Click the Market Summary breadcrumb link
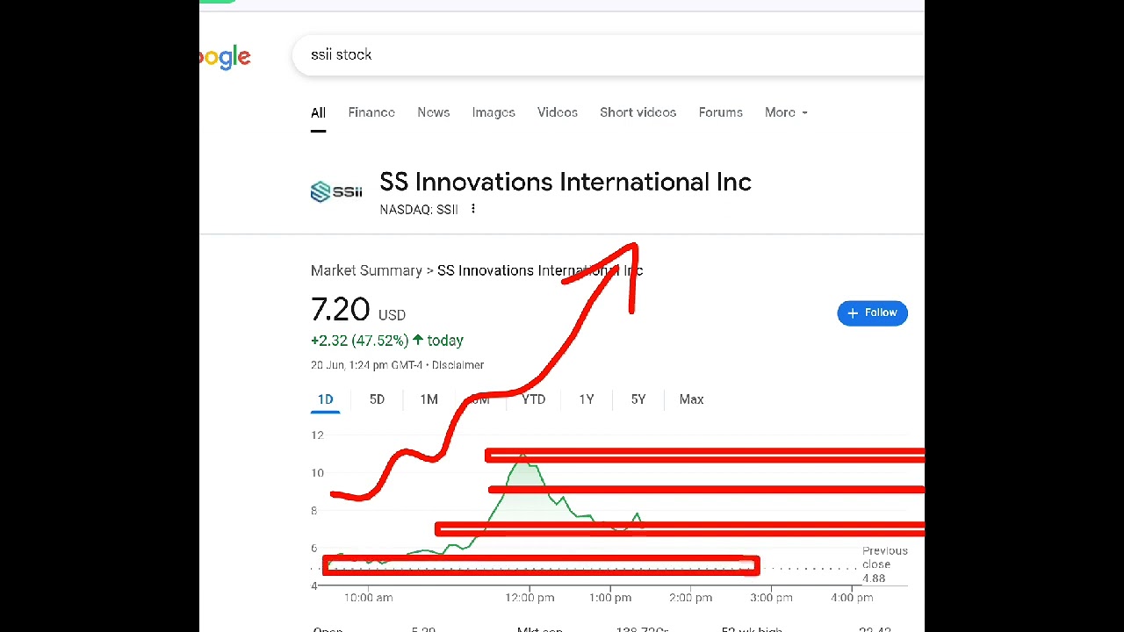Screen dimensions: 1124x632 366,270
